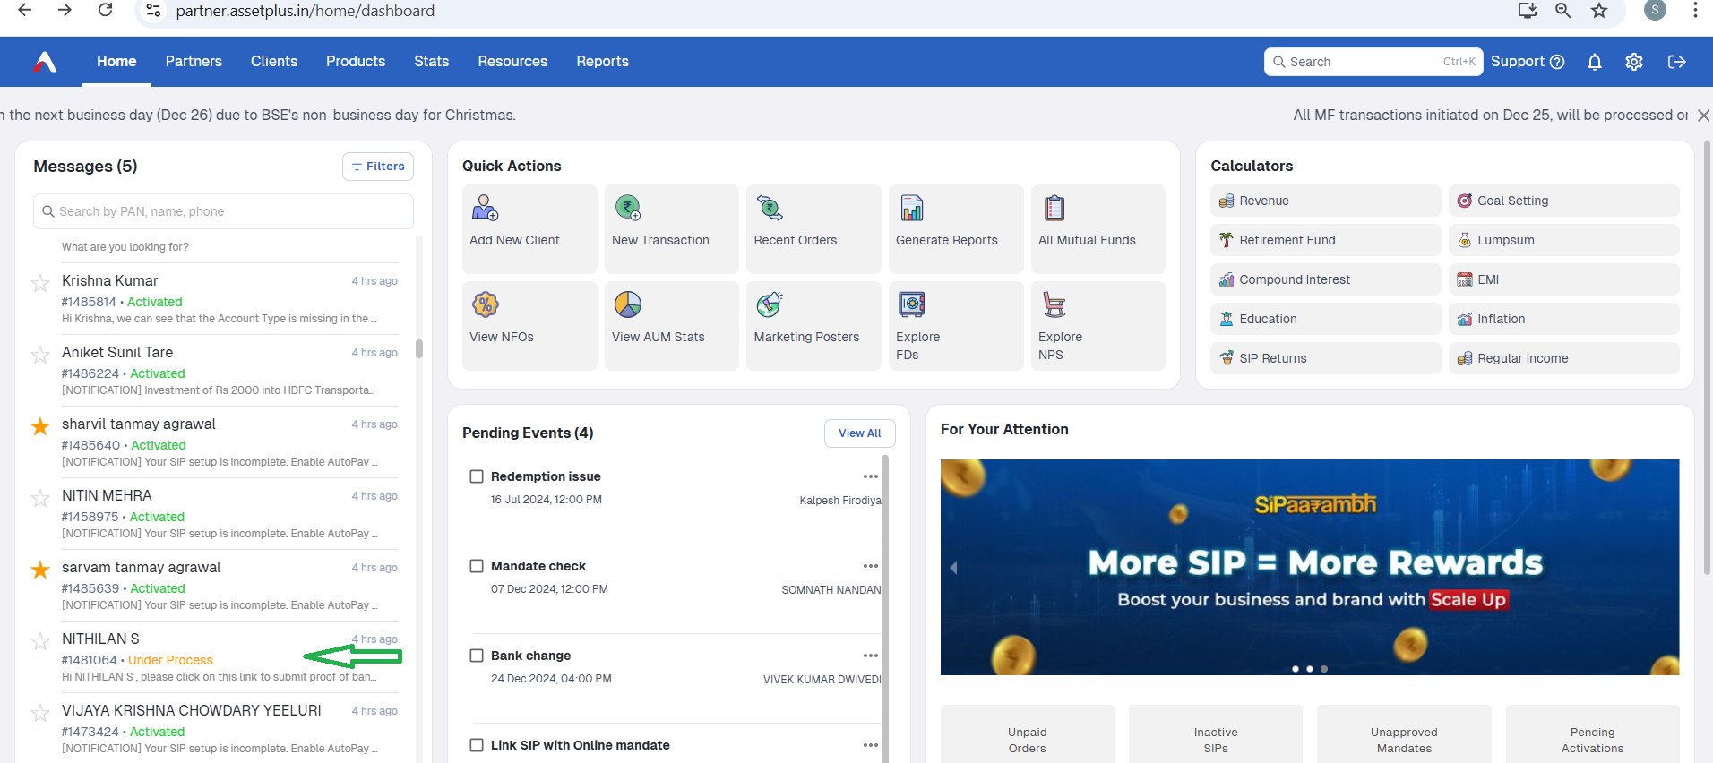The width and height of the screenshot is (1713, 763).
Task: Open Marketing Posters quick action
Action: 813,325
